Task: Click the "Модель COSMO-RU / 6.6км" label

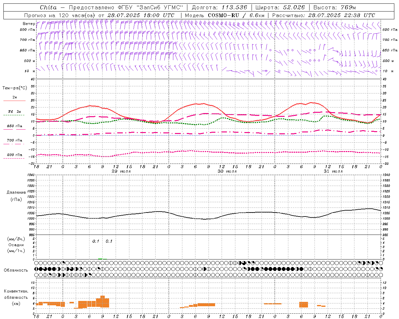Action: point(224,15)
